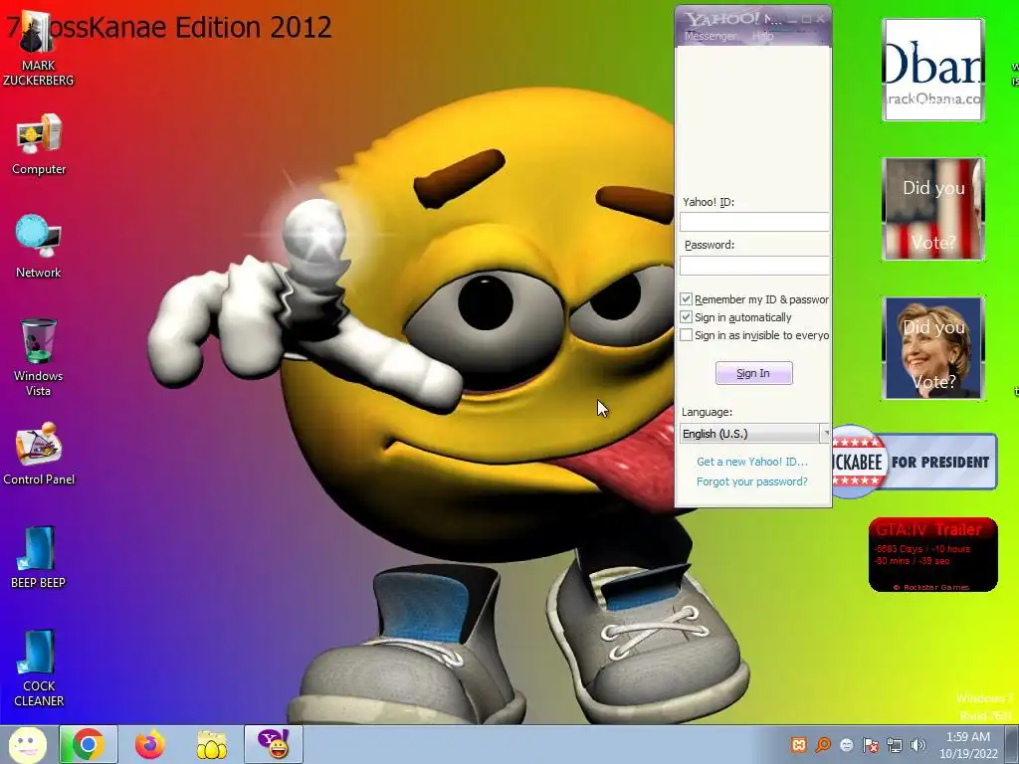Open the Computer desktop icon
Viewport: 1019px width, 764px height.
pos(39,144)
